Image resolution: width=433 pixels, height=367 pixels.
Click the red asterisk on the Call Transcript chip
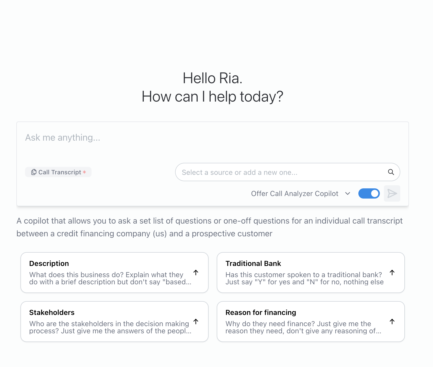click(x=84, y=172)
